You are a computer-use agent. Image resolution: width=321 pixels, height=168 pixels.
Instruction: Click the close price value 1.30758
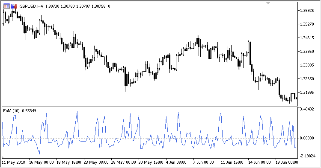click(98, 6)
